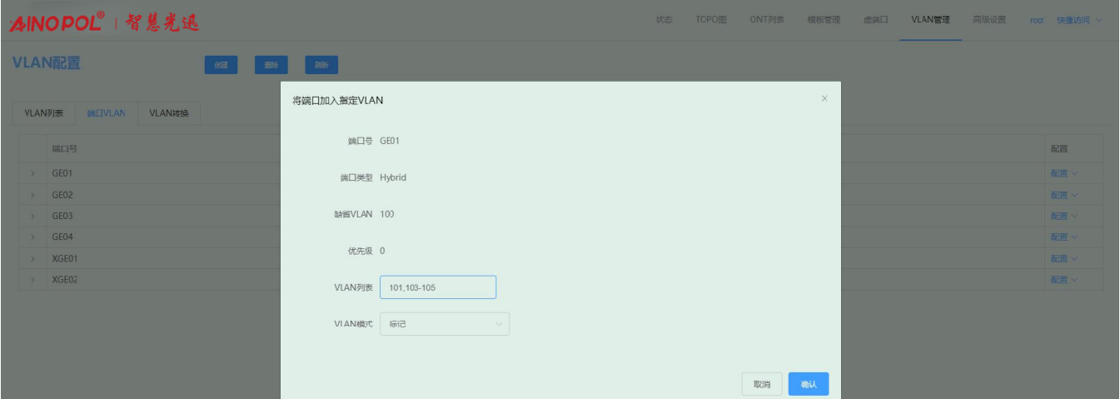
Task: Expand the XGE02 row arrow
Action: pos(34,279)
